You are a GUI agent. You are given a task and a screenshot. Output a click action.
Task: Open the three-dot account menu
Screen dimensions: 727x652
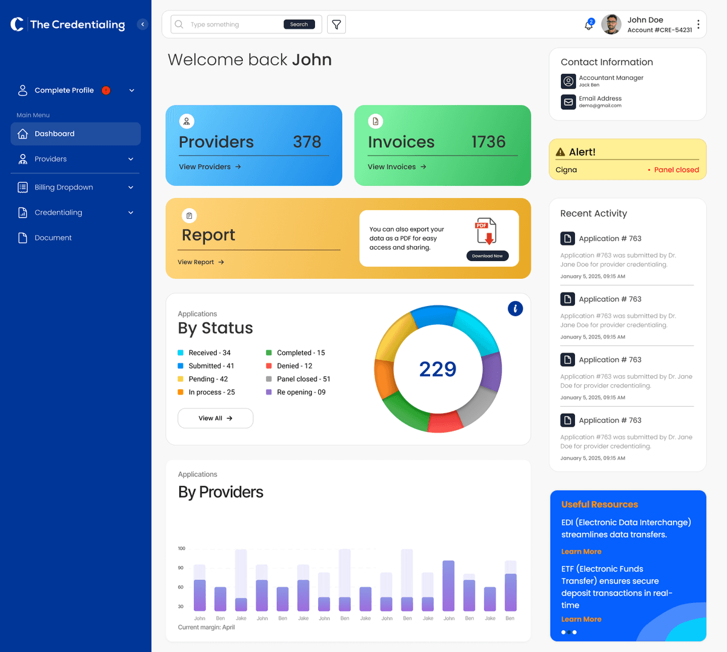[x=699, y=25]
